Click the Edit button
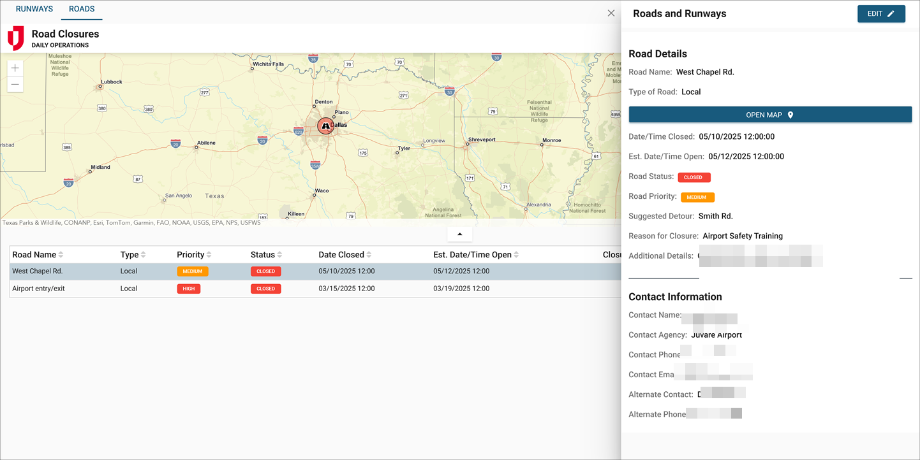Viewport: 920px width, 460px height. coord(880,14)
